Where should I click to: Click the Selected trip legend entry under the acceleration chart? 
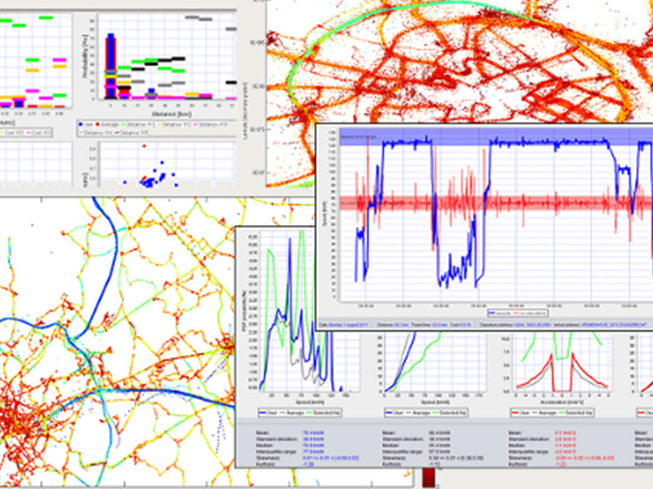pyautogui.click(x=576, y=413)
